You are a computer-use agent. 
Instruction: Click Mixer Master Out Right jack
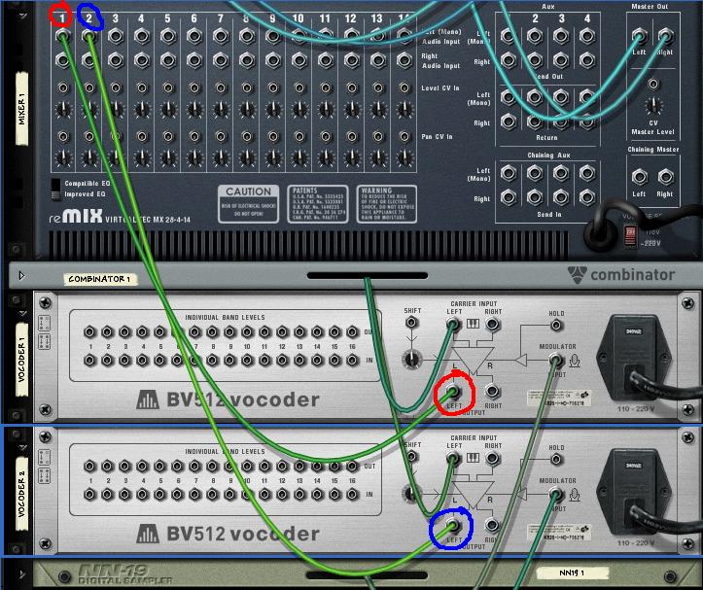coord(665,36)
